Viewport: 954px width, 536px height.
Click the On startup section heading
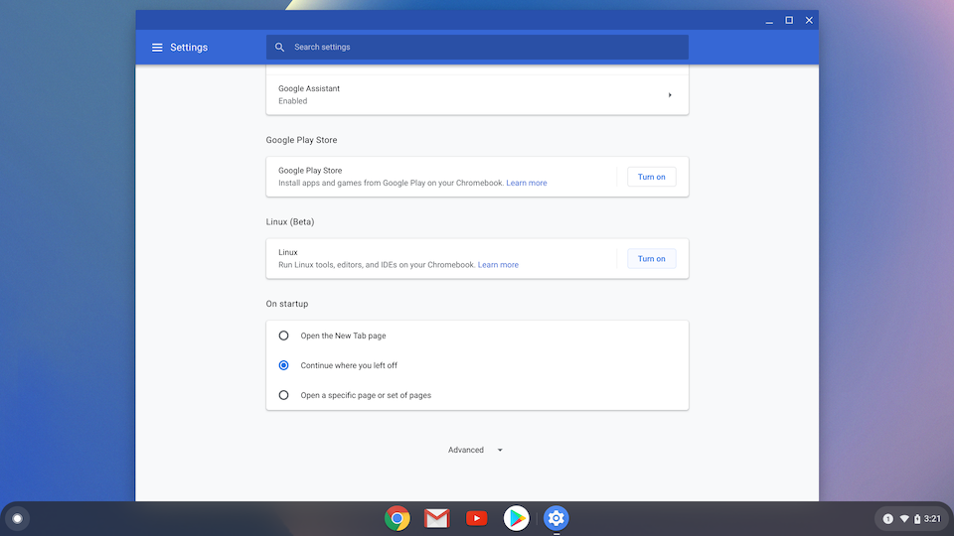pyautogui.click(x=287, y=304)
